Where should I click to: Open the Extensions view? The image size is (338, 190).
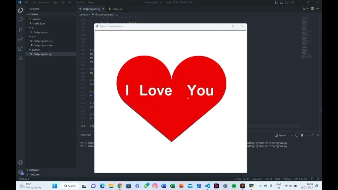[x=21, y=49]
